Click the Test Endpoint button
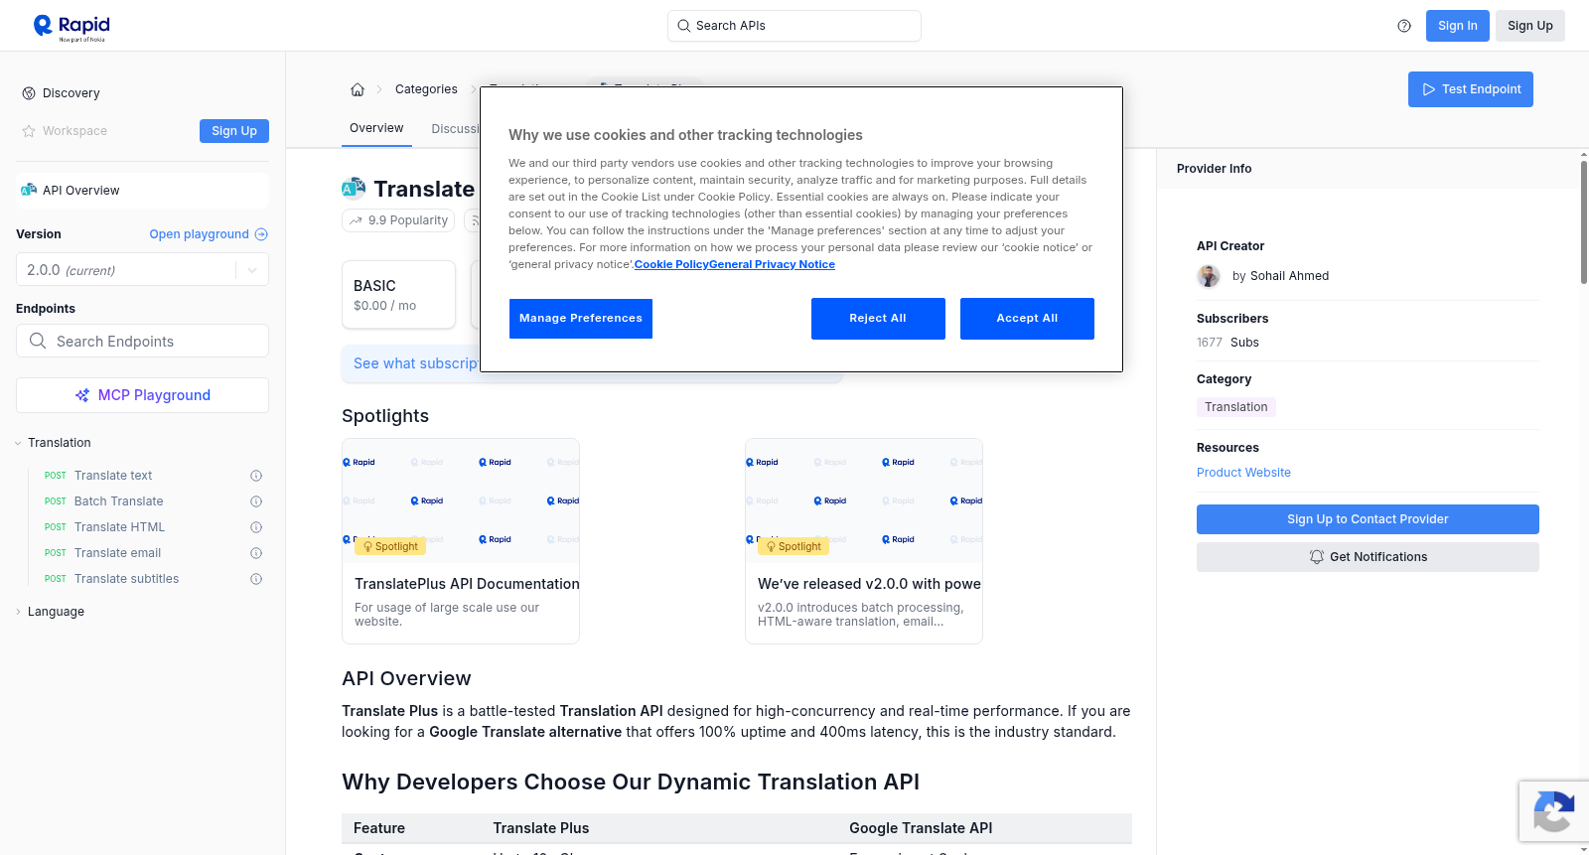Screen dimensions: 1589x855 click(x=1471, y=89)
